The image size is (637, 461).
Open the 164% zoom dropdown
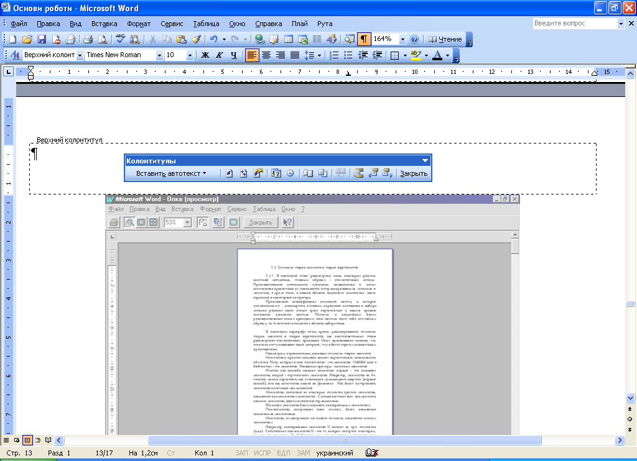pyautogui.click(x=402, y=39)
